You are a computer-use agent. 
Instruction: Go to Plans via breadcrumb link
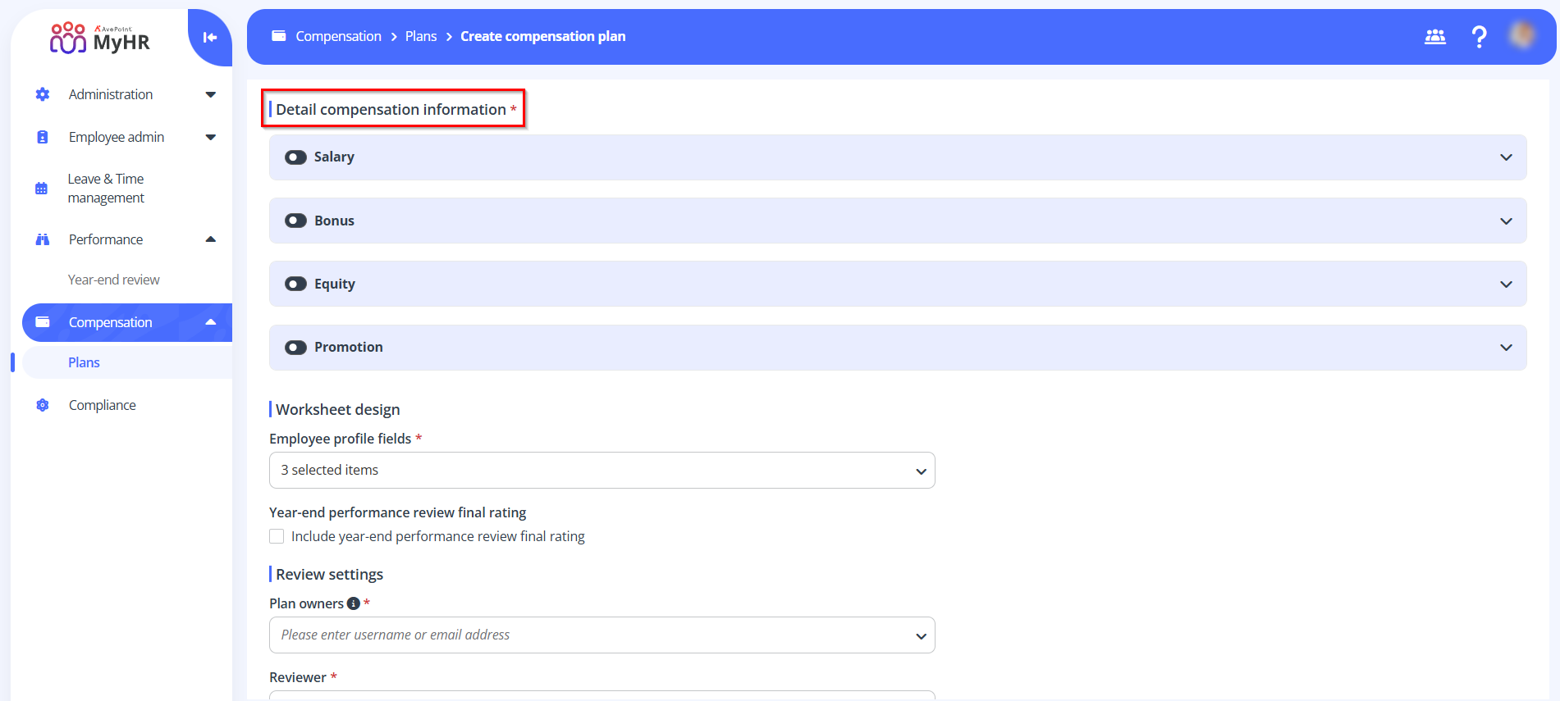coord(420,36)
